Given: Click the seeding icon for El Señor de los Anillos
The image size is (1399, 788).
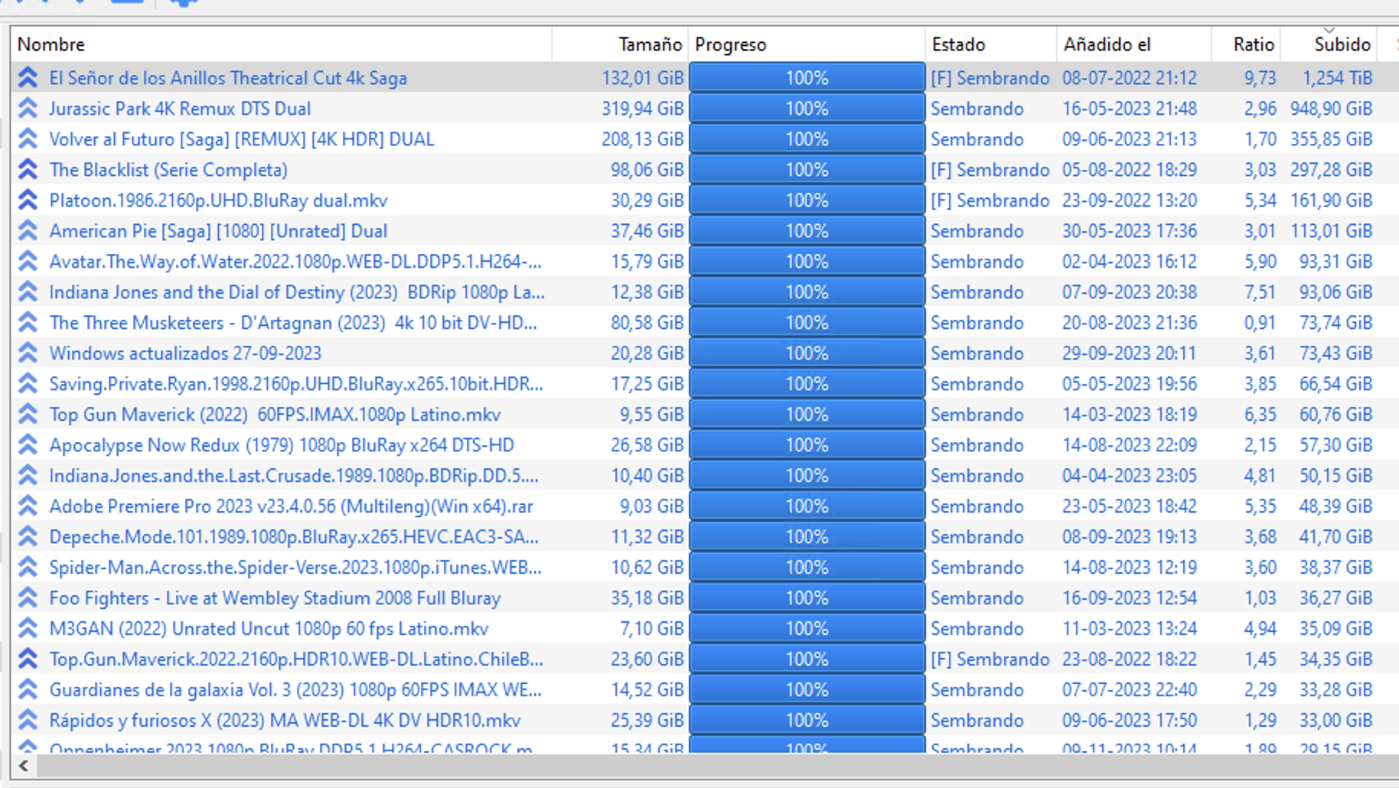Looking at the screenshot, I should (28, 77).
